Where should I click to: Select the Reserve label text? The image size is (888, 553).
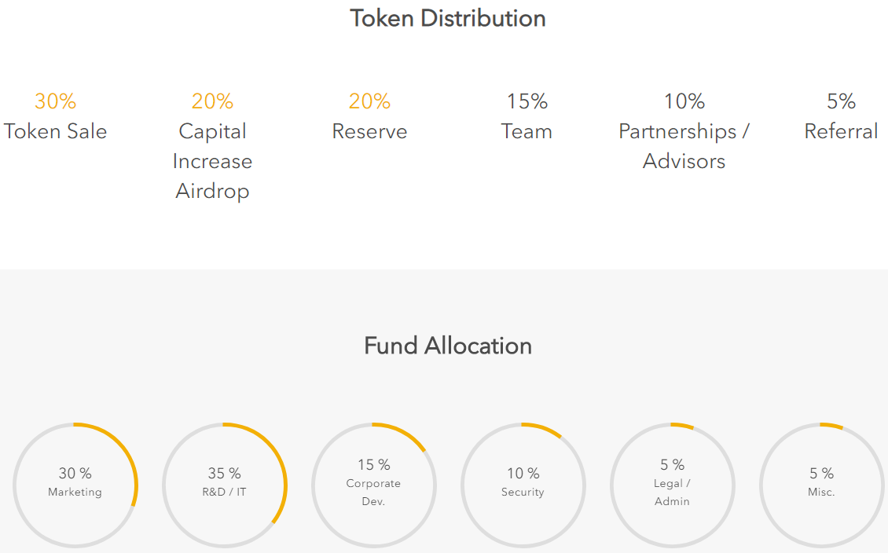(x=369, y=131)
